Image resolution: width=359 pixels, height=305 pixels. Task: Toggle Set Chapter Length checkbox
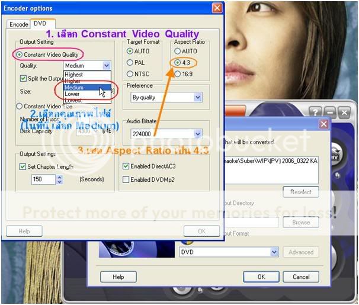(23, 166)
